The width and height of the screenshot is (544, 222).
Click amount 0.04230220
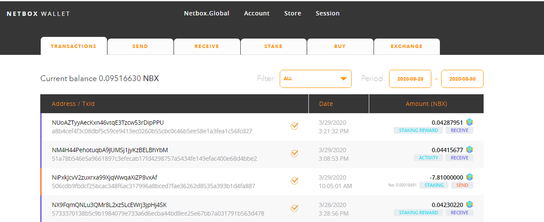click(447, 204)
